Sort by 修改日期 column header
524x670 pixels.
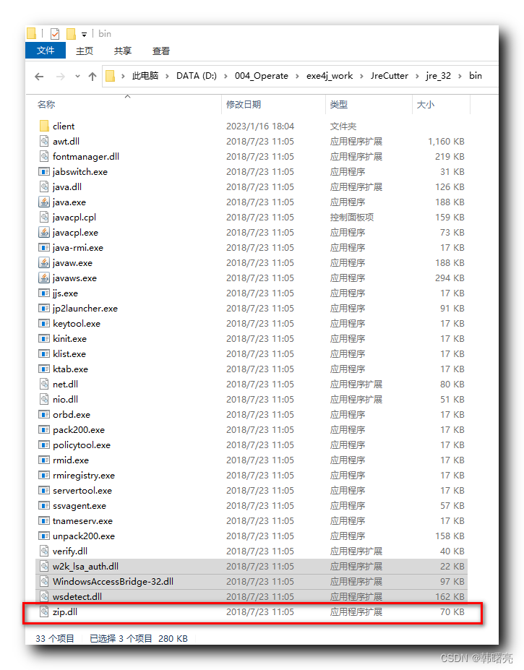pyautogui.click(x=244, y=104)
